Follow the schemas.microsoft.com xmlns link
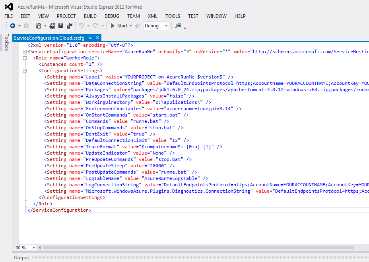This screenshot has width=369, height=262. click(x=311, y=52)
